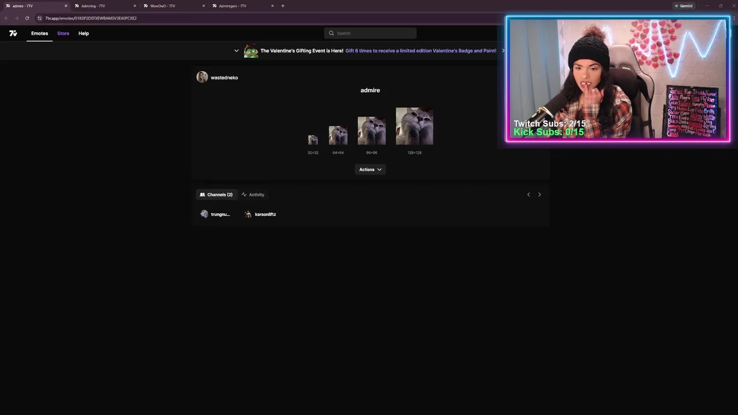This screenshot has height=415, width=738.
Task: Expand the Actions dropdown
Action: click(x=370, y=169)
